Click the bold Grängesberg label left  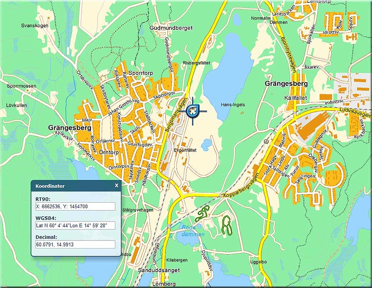(x=69, y=128)
